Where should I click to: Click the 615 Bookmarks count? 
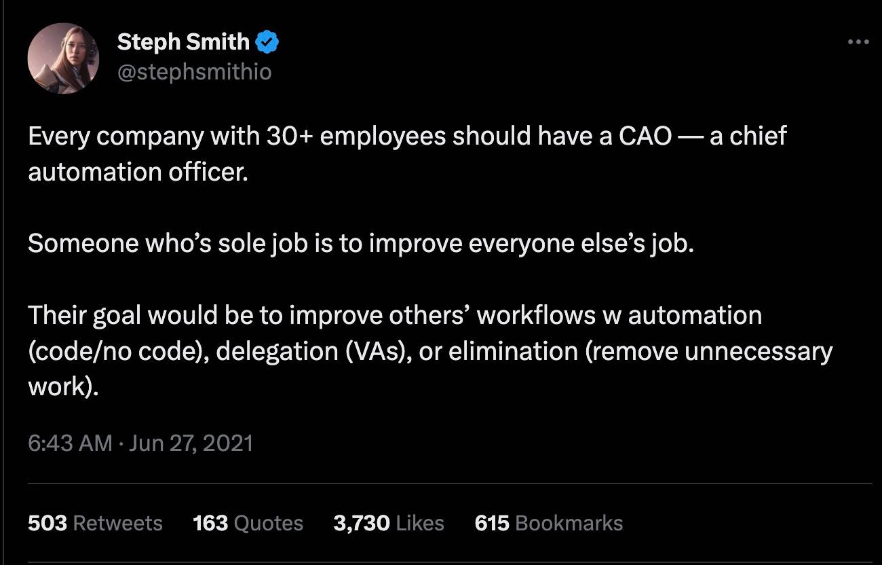549,523
